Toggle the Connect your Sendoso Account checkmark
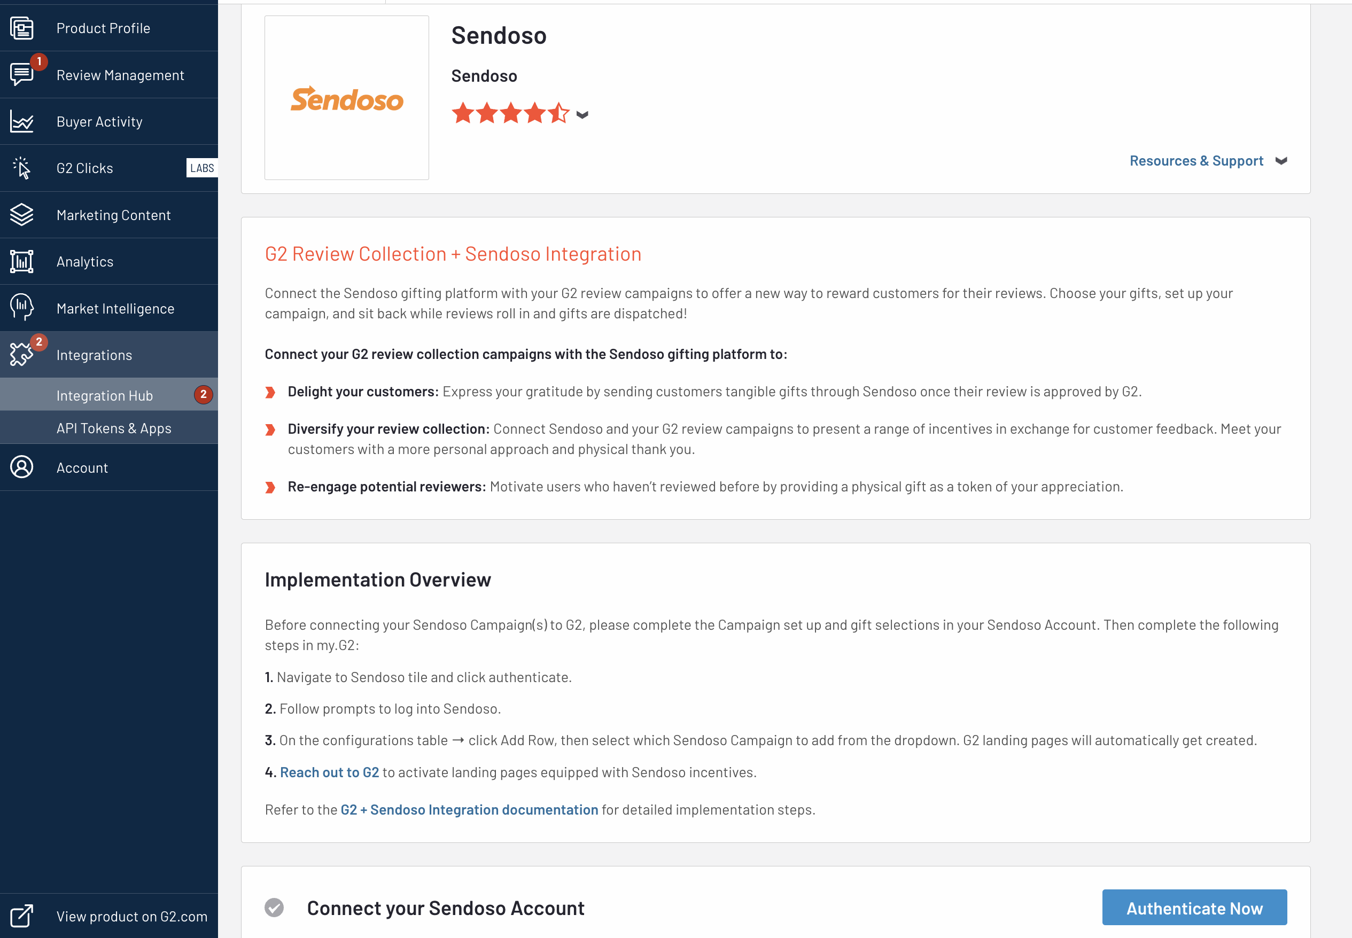The height and width of the screenshot is (938, 1352). click(274, 908)
